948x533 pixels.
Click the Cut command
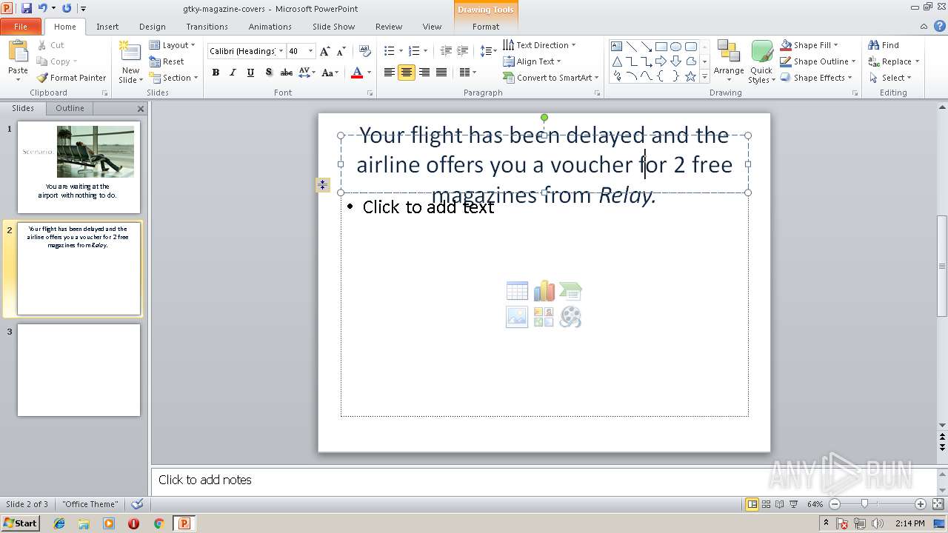pyautogui.click(x=51, y=45)
